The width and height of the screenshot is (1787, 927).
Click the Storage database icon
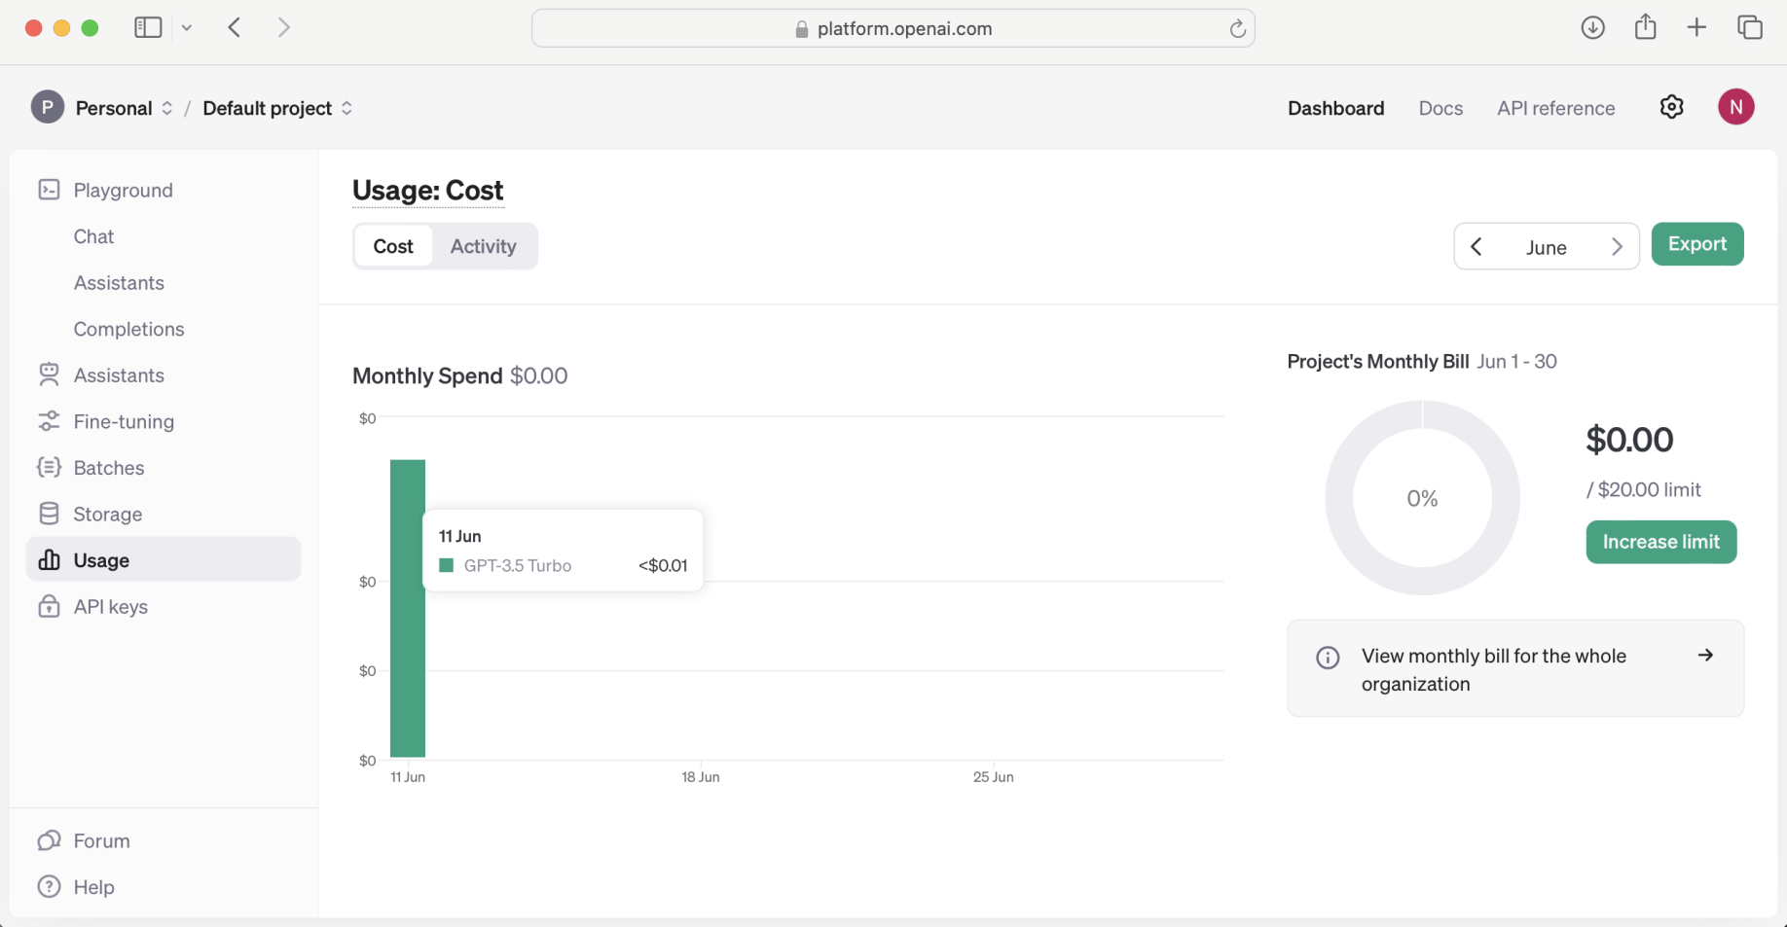(x=49, y=514)
